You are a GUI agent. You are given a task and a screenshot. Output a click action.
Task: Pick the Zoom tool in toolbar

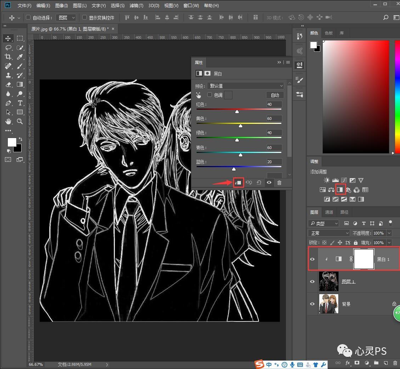point(20,121)
